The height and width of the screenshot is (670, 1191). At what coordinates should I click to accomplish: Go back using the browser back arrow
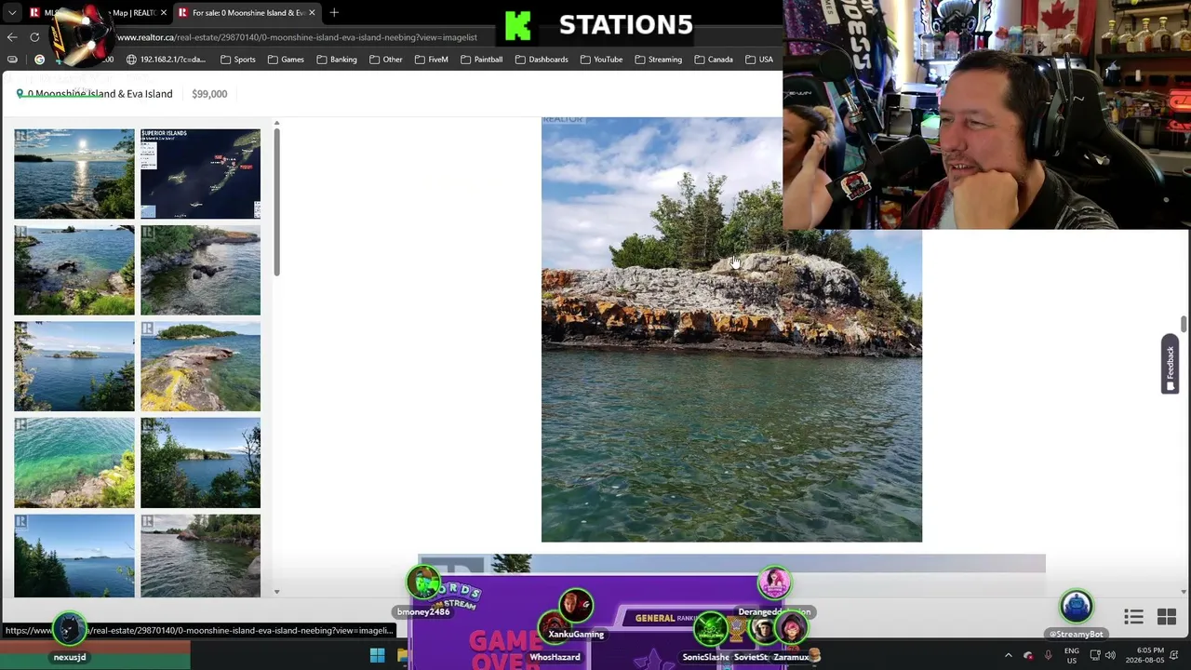click(12, 37)
